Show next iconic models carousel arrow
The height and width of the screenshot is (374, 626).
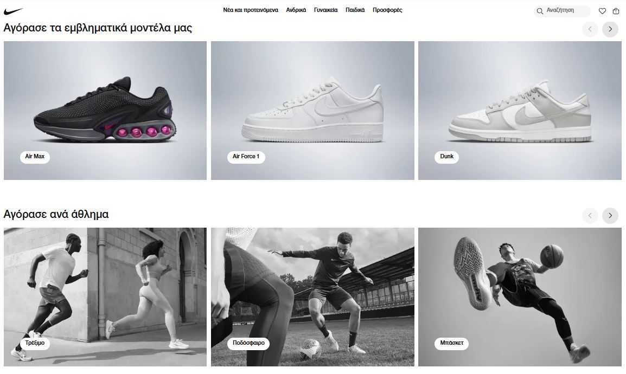[x=610, y=29]
